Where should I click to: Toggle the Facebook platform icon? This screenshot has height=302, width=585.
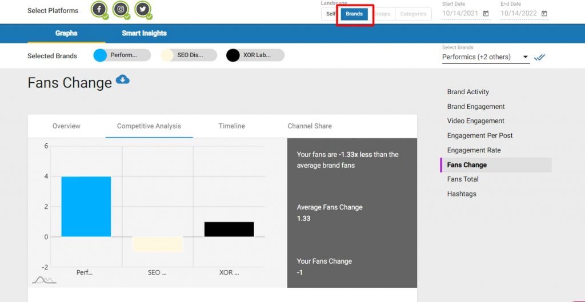click(99, 9)
